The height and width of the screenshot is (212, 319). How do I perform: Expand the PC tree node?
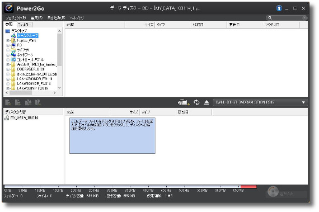[8, 45]
